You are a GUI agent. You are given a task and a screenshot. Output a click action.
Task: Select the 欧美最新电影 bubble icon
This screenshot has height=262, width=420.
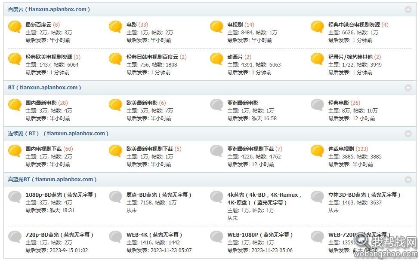(116, 105)
